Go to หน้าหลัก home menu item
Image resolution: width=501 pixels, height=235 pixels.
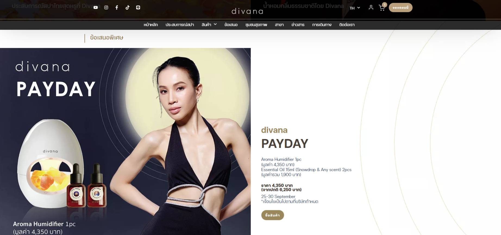click(x=151, y=25)
